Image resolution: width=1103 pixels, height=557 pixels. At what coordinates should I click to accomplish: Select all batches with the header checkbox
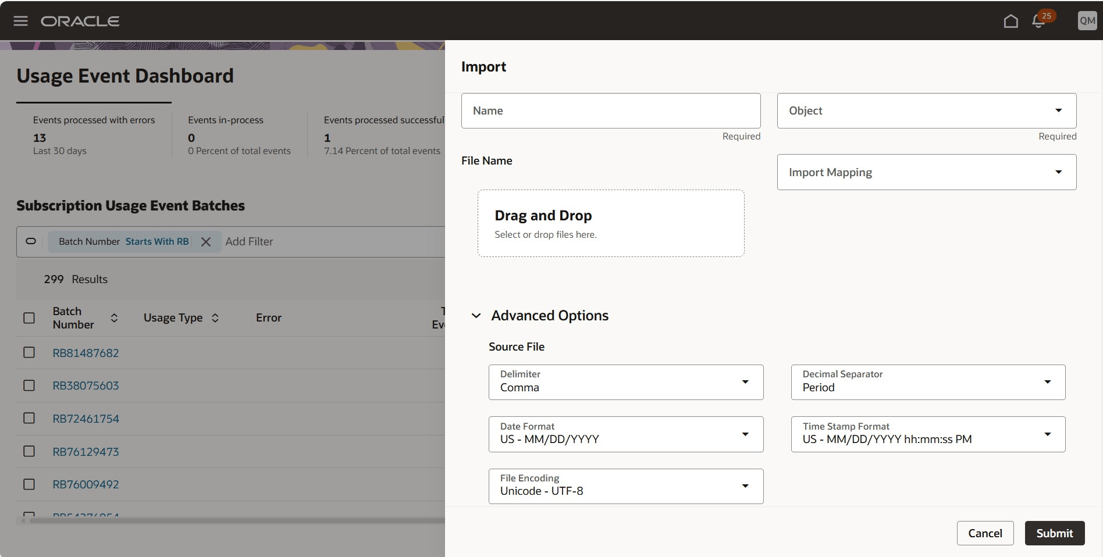tap(28, 318)
